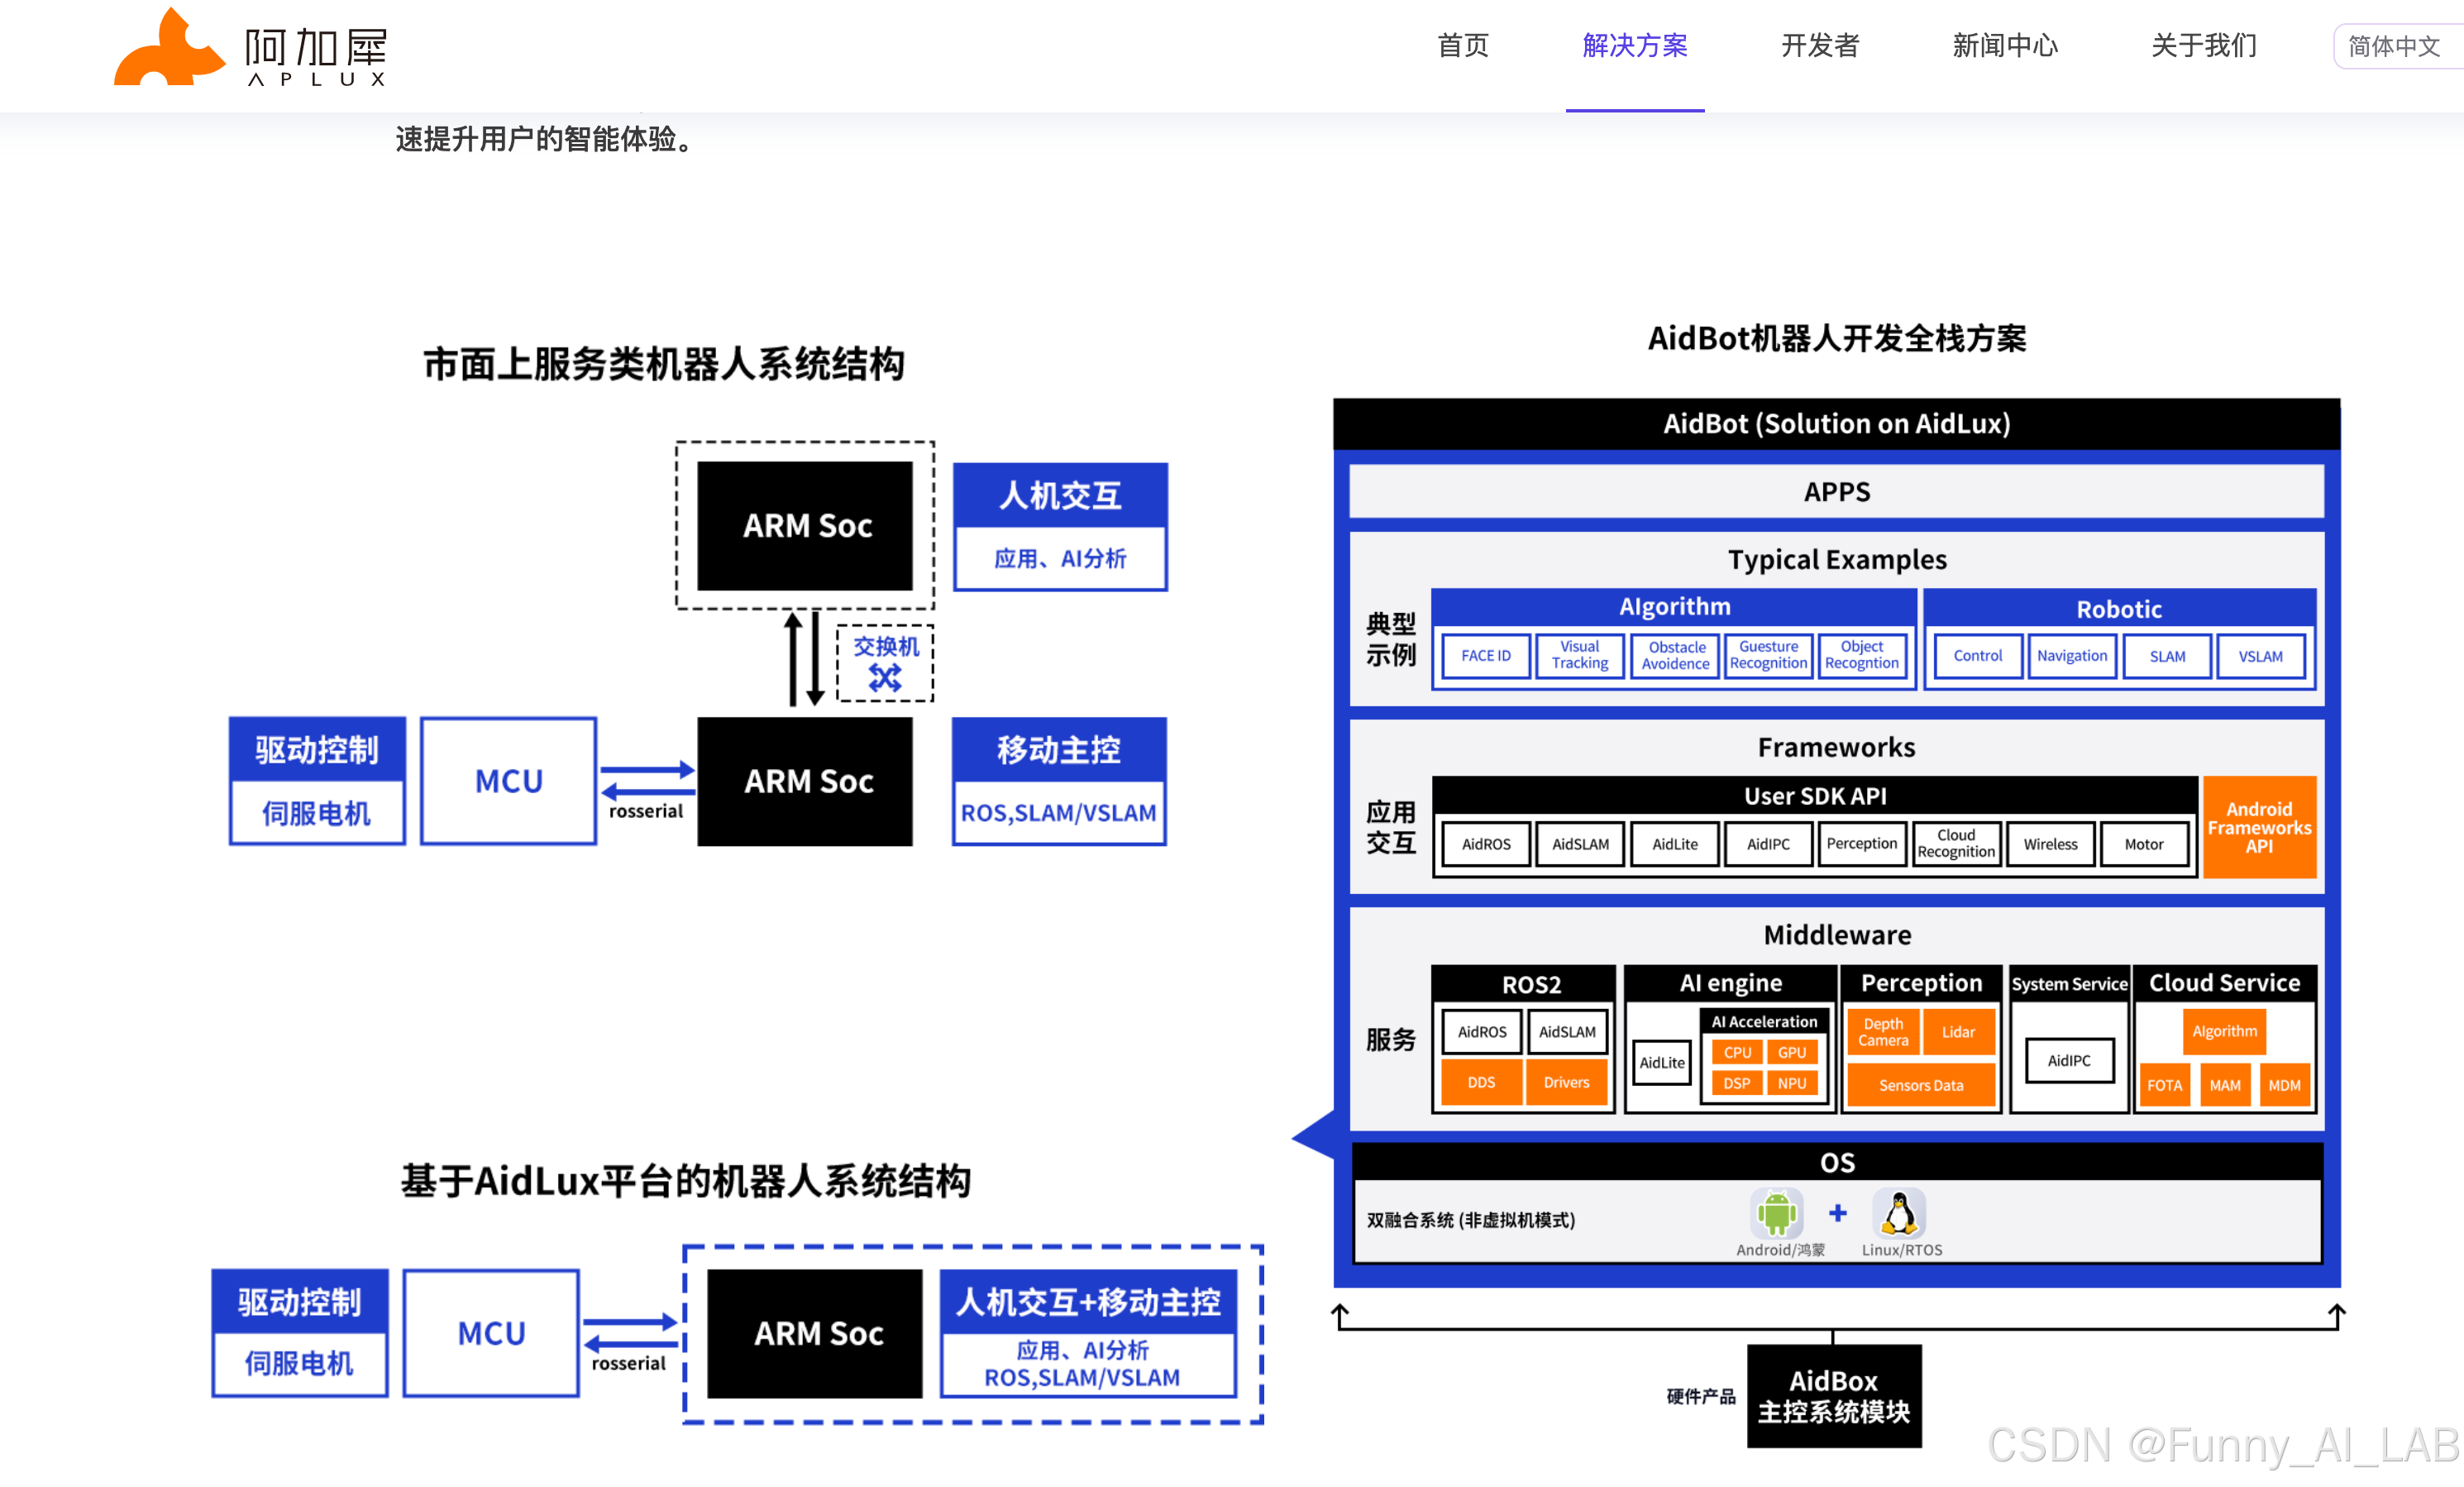2464x1487 pixels.
Task: Click the Navigation box under Robotic
Action: 2072,656
